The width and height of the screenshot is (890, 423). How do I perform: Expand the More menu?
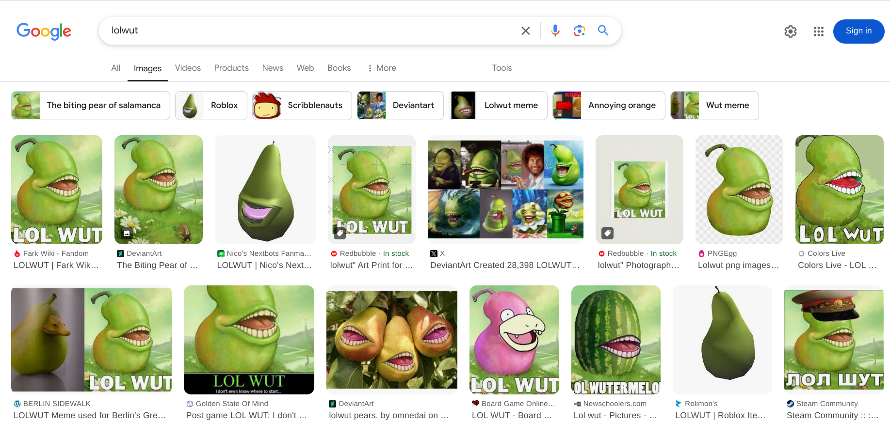coord(382,68)
